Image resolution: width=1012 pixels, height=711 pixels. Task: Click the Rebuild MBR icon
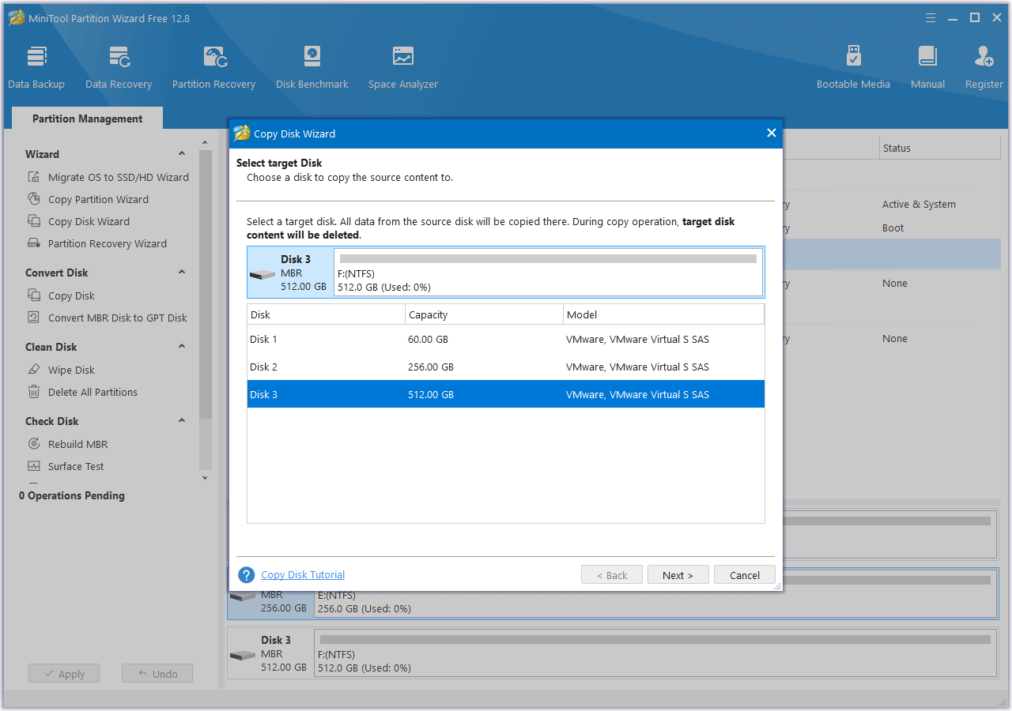pos(34,444)
